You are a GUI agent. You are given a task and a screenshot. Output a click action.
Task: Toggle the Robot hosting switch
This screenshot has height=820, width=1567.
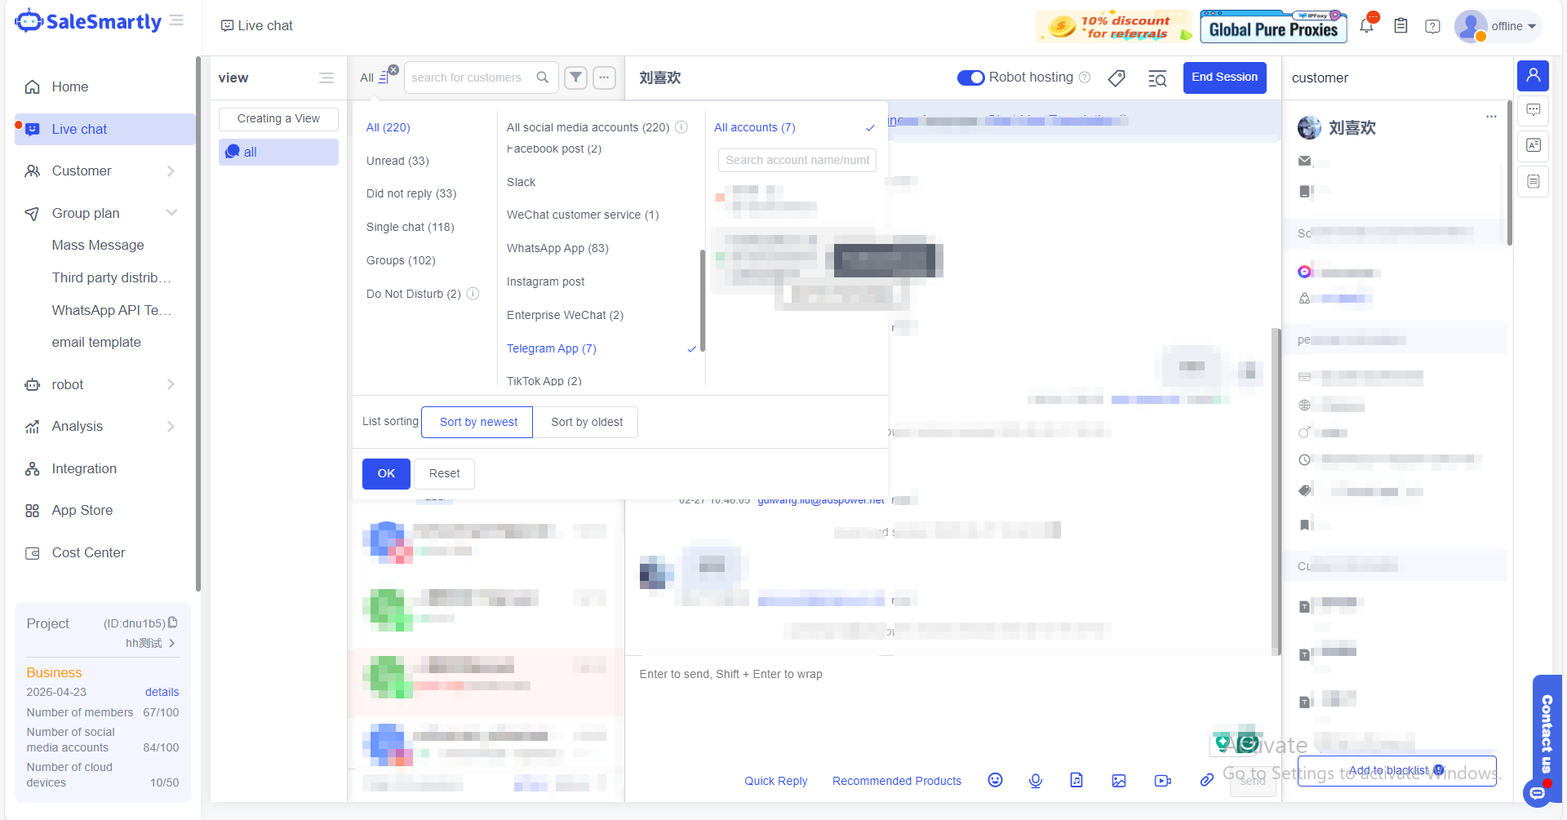970,78
